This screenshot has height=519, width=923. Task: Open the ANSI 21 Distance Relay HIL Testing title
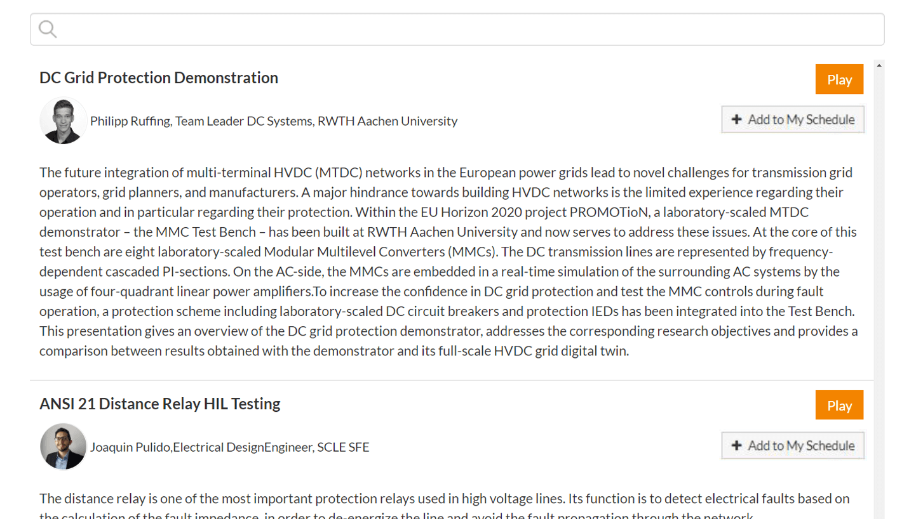(160, 404)
